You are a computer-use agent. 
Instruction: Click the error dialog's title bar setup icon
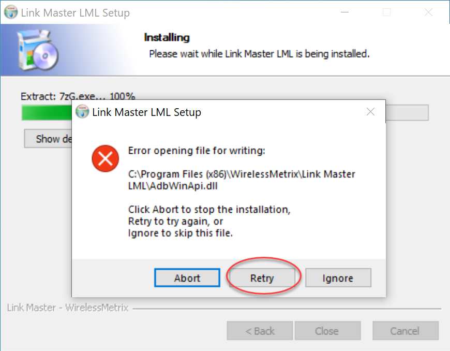(82, 111)
